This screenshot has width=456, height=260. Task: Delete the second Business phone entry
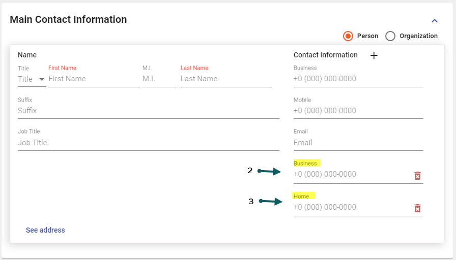pyautogui.click(x=417, y=176)
